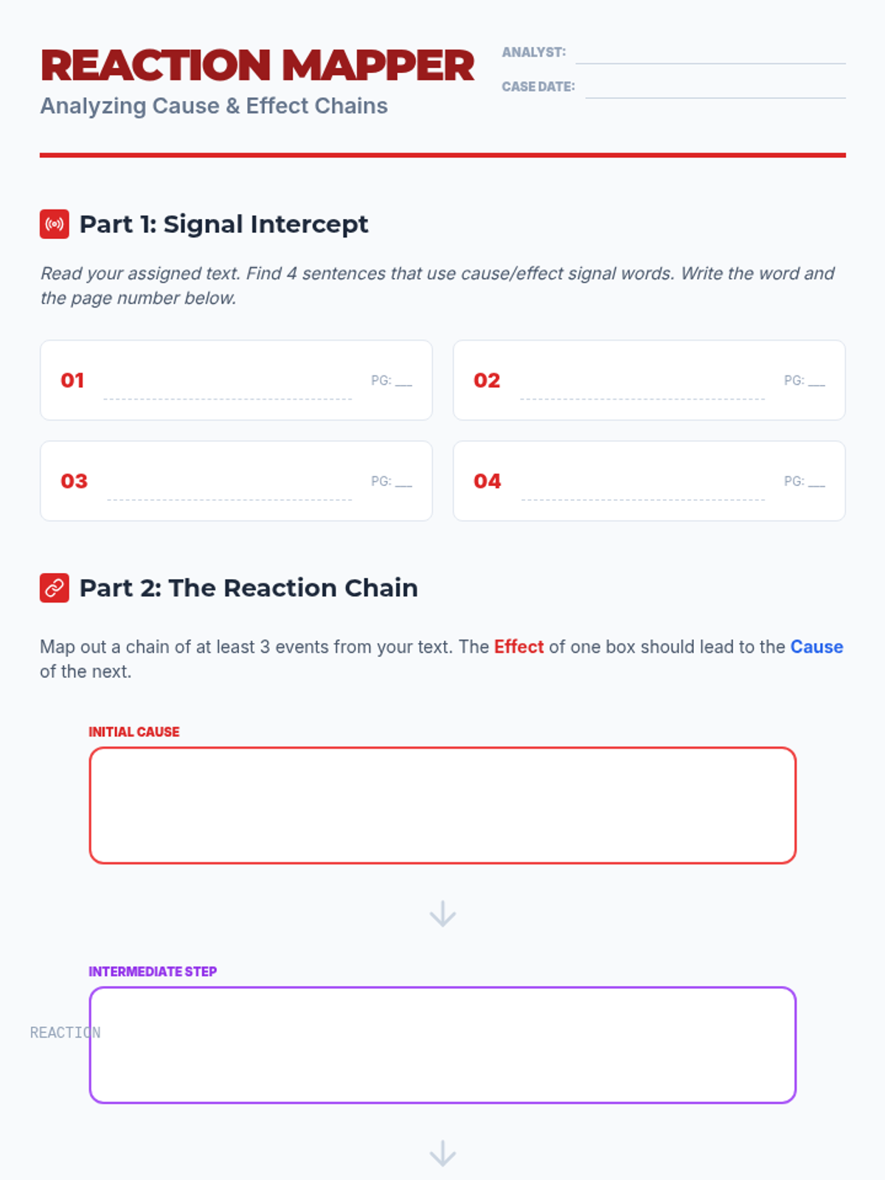Image resolution: width=885 pixels, height=1180 pixels.
Task: Click the red chain link icon
Action: coord(55,588)
